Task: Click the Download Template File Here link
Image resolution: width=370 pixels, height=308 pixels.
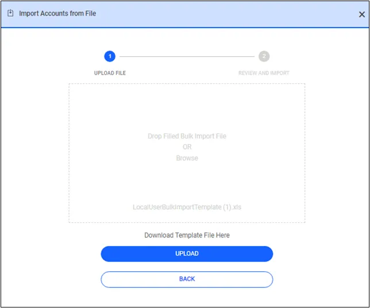Action: [x=187, y=235]
